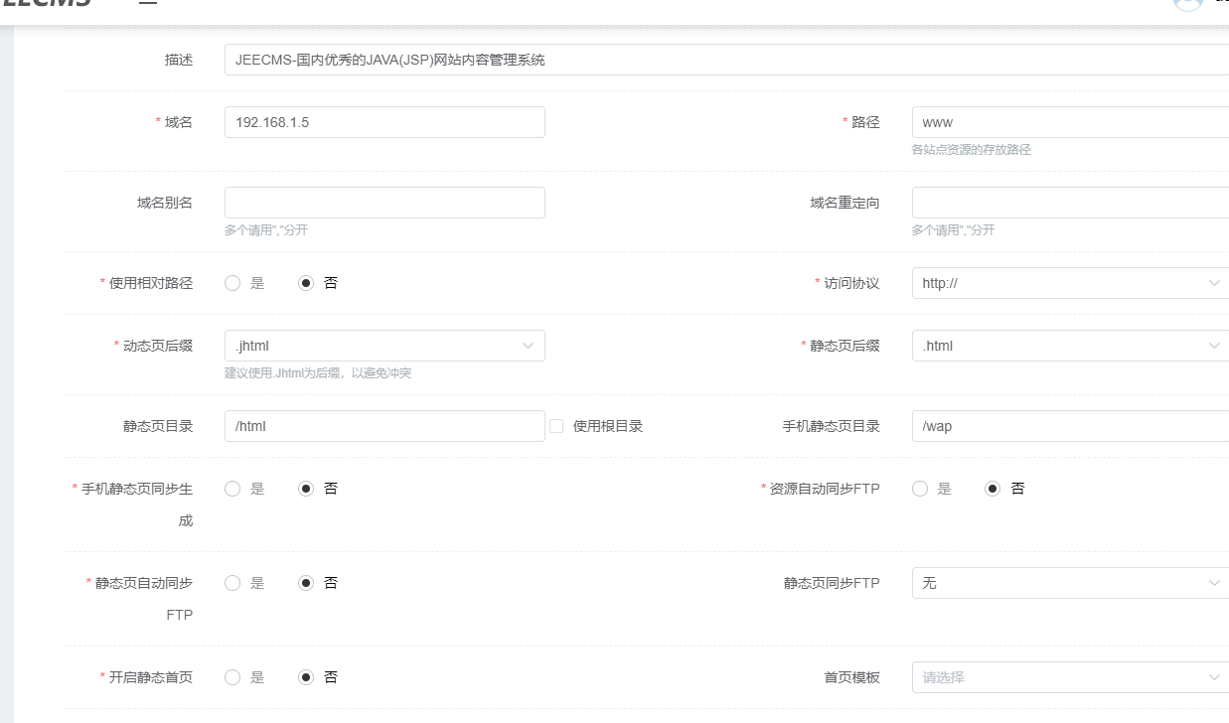Open the 访问协议 http:// dropdown
The image size is (1229, 723).
pos(1070,283)
